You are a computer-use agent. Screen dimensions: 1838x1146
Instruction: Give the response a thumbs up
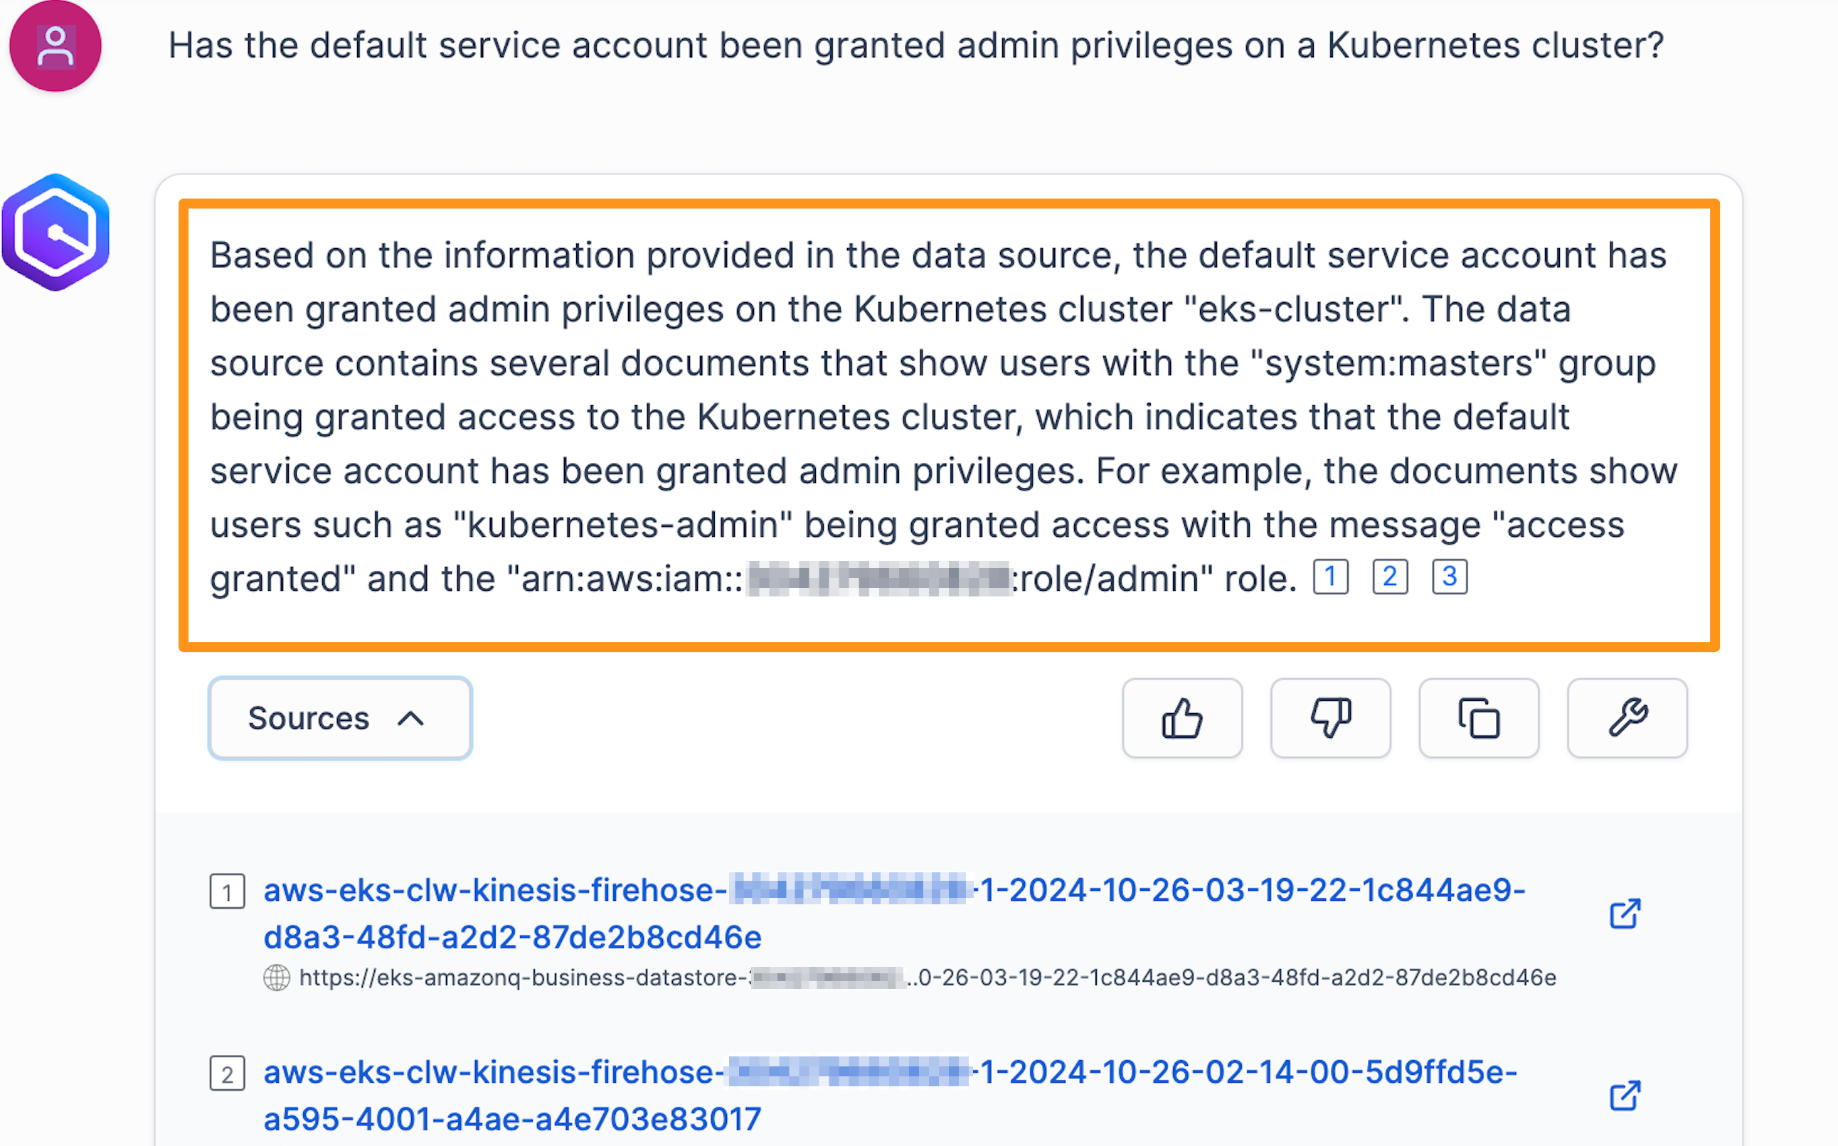[1181, 718]
